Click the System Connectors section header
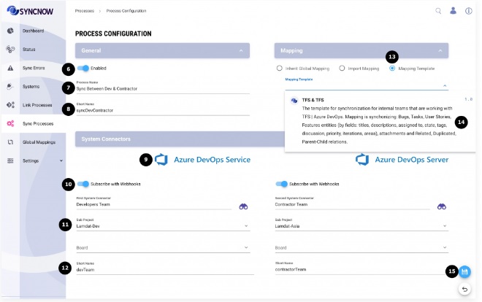482x302 pixels. pos(180,139)
